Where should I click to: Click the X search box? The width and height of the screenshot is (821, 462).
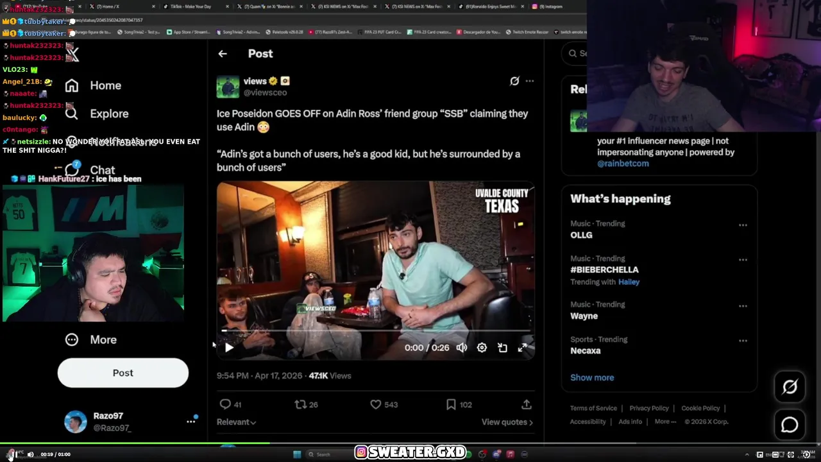tap(575, 54)
